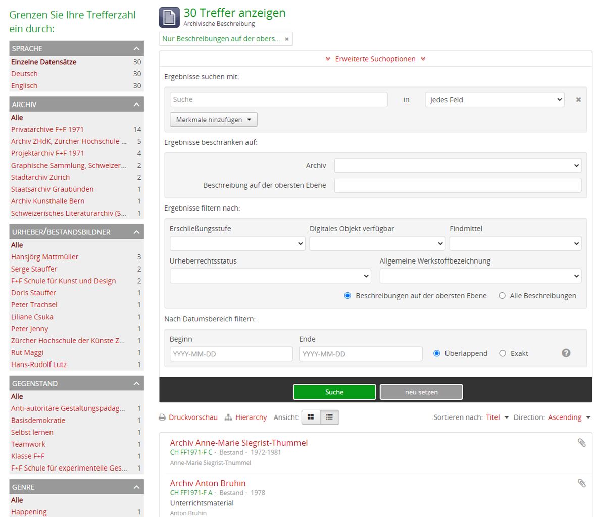This screenshot has width=594, height=522.
Task: Open the Direction Ascending menu
Action: point(568,417)
